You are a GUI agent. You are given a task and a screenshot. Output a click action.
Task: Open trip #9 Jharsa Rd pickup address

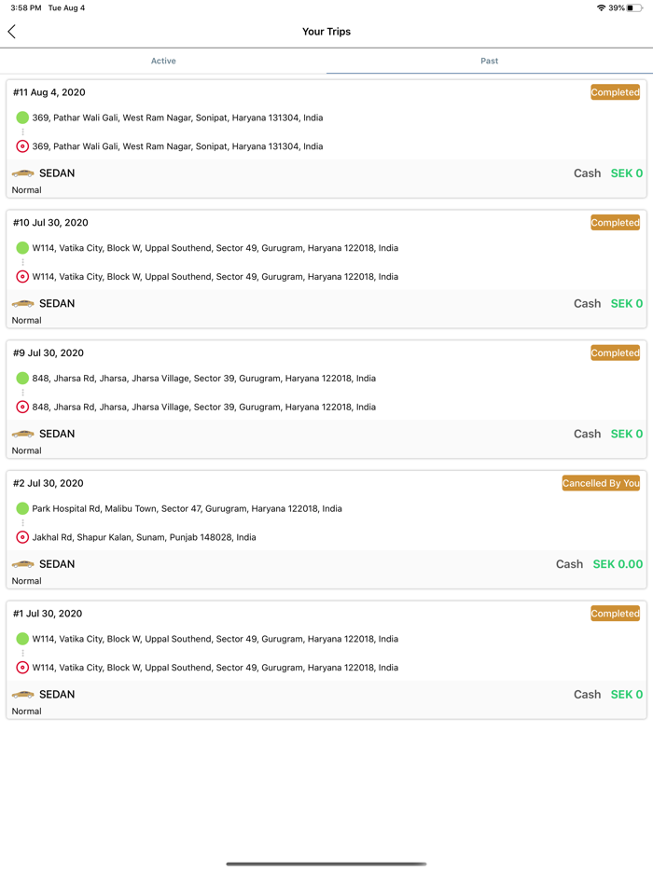(204, 379)
